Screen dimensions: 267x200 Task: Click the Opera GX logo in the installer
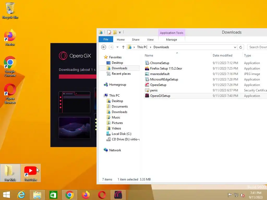click(x=75, y=56)
